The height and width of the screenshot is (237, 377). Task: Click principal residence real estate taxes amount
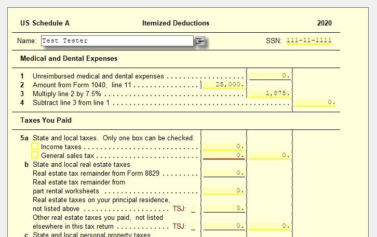(x=224, y=208)
